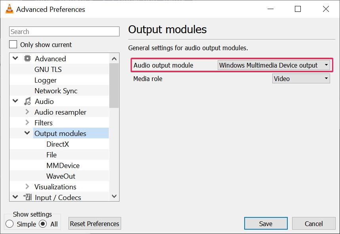Select the gear icon beside Advanced
The image size is (340, 234).
27,58
